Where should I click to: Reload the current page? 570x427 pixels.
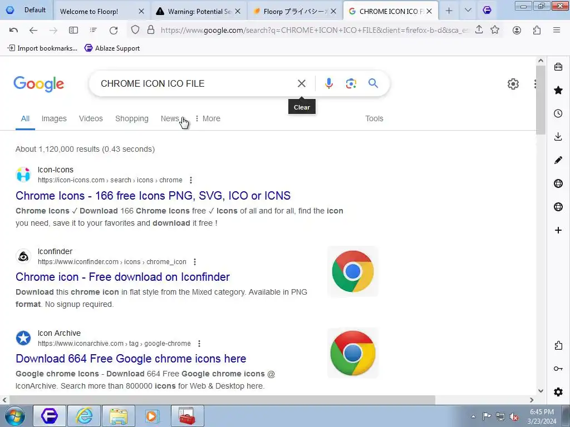114,30
